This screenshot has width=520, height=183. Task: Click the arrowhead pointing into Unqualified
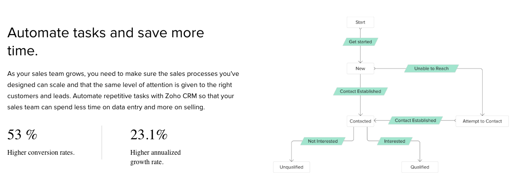pos(292,160)
